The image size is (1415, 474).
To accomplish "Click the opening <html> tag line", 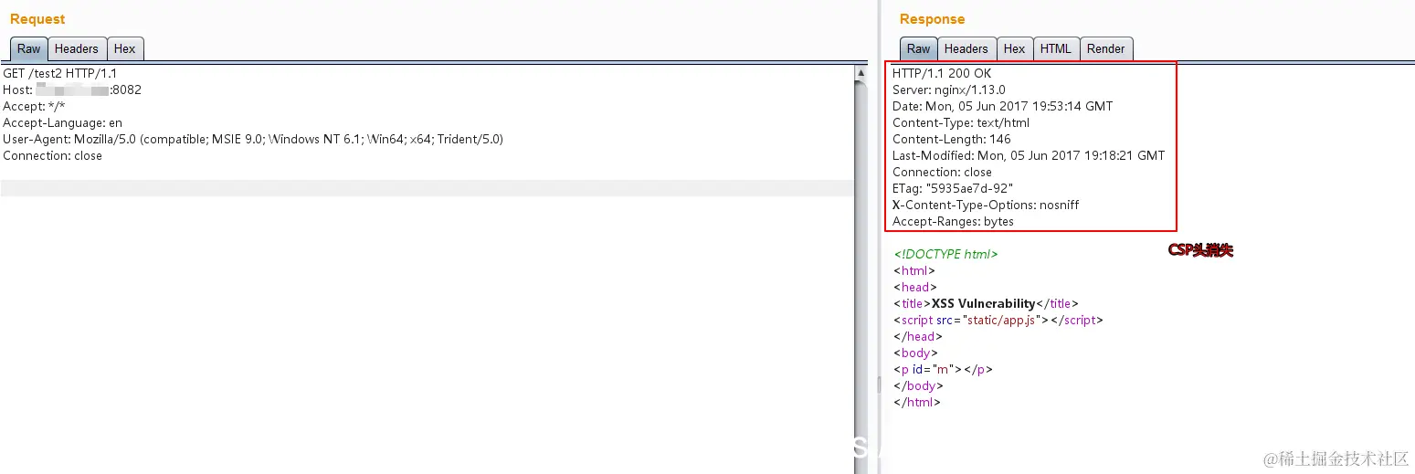I will [914, 270].
